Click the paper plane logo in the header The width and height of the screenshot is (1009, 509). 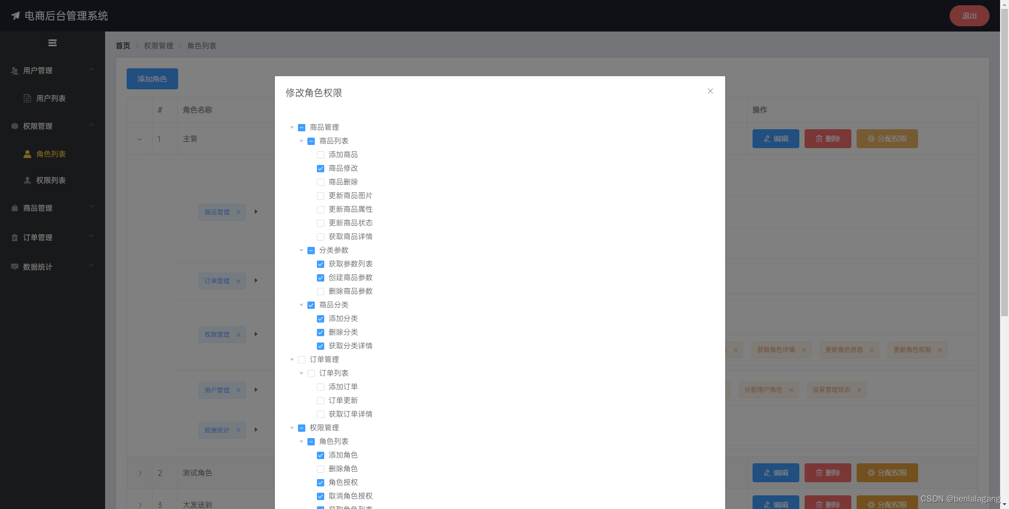pyautogui.click(x=16, y=16)
